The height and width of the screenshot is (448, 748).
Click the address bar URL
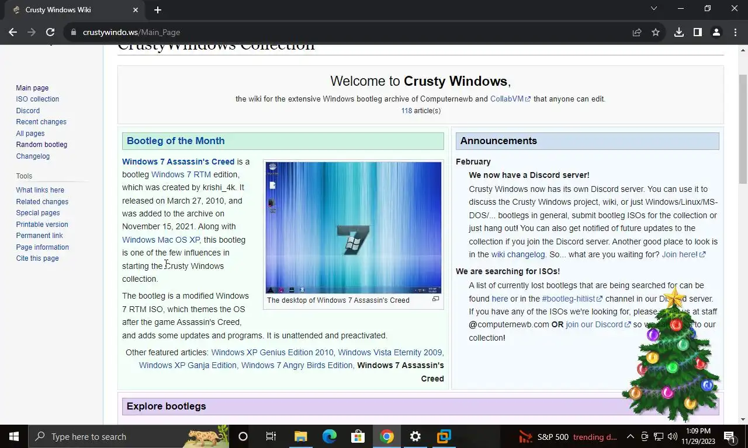point(131,32)
